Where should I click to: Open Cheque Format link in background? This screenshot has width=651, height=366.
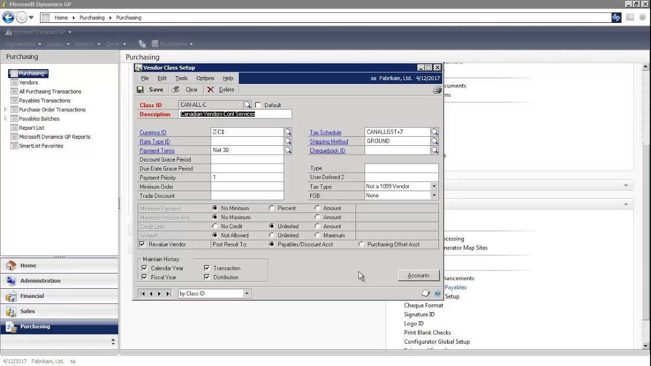tap(424, 306)
